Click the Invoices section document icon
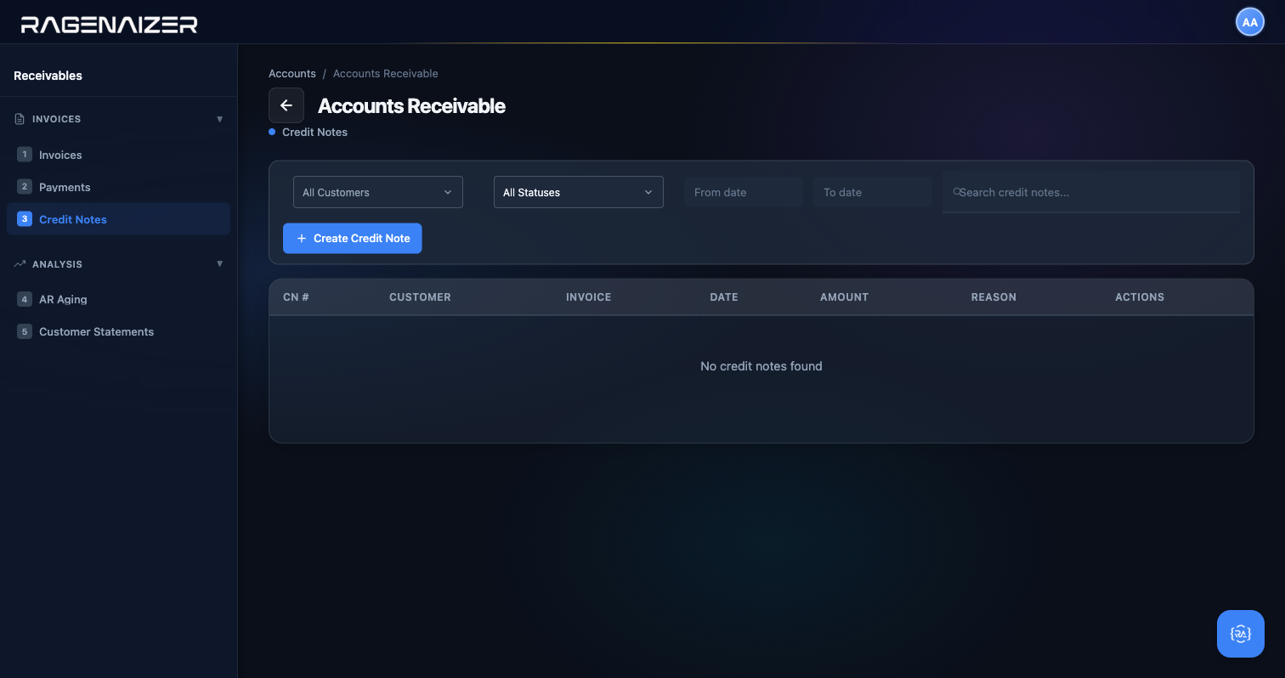 [x=20, y=119]
